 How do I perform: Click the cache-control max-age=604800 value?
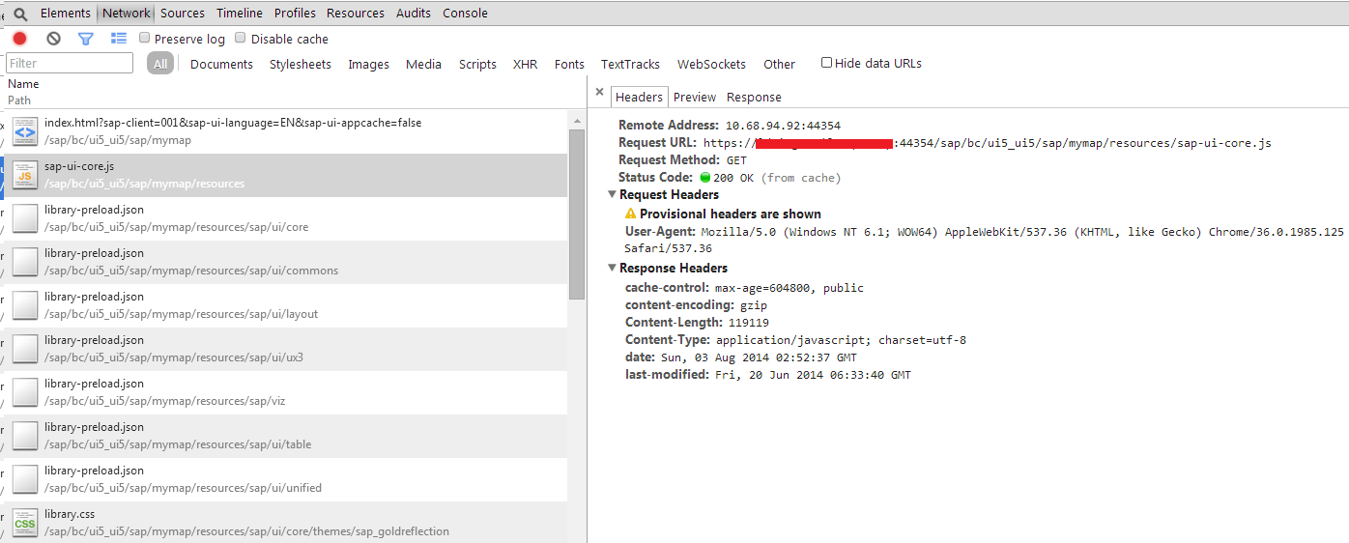[x=789, y=288]
